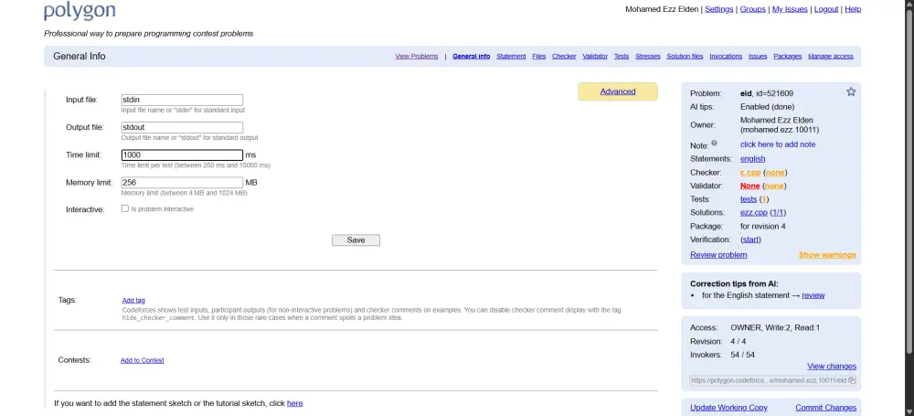Screen dimensions: 914x416
Task: Open the View Problems page
Action: tap(416, 57)
